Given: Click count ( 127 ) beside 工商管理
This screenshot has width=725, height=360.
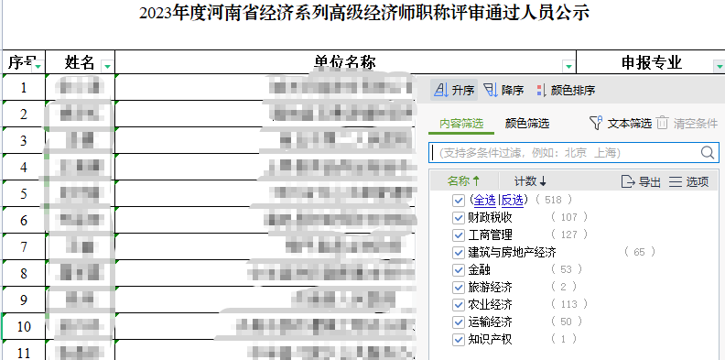Looking at the screenshot, I should [x=568, y=235].
